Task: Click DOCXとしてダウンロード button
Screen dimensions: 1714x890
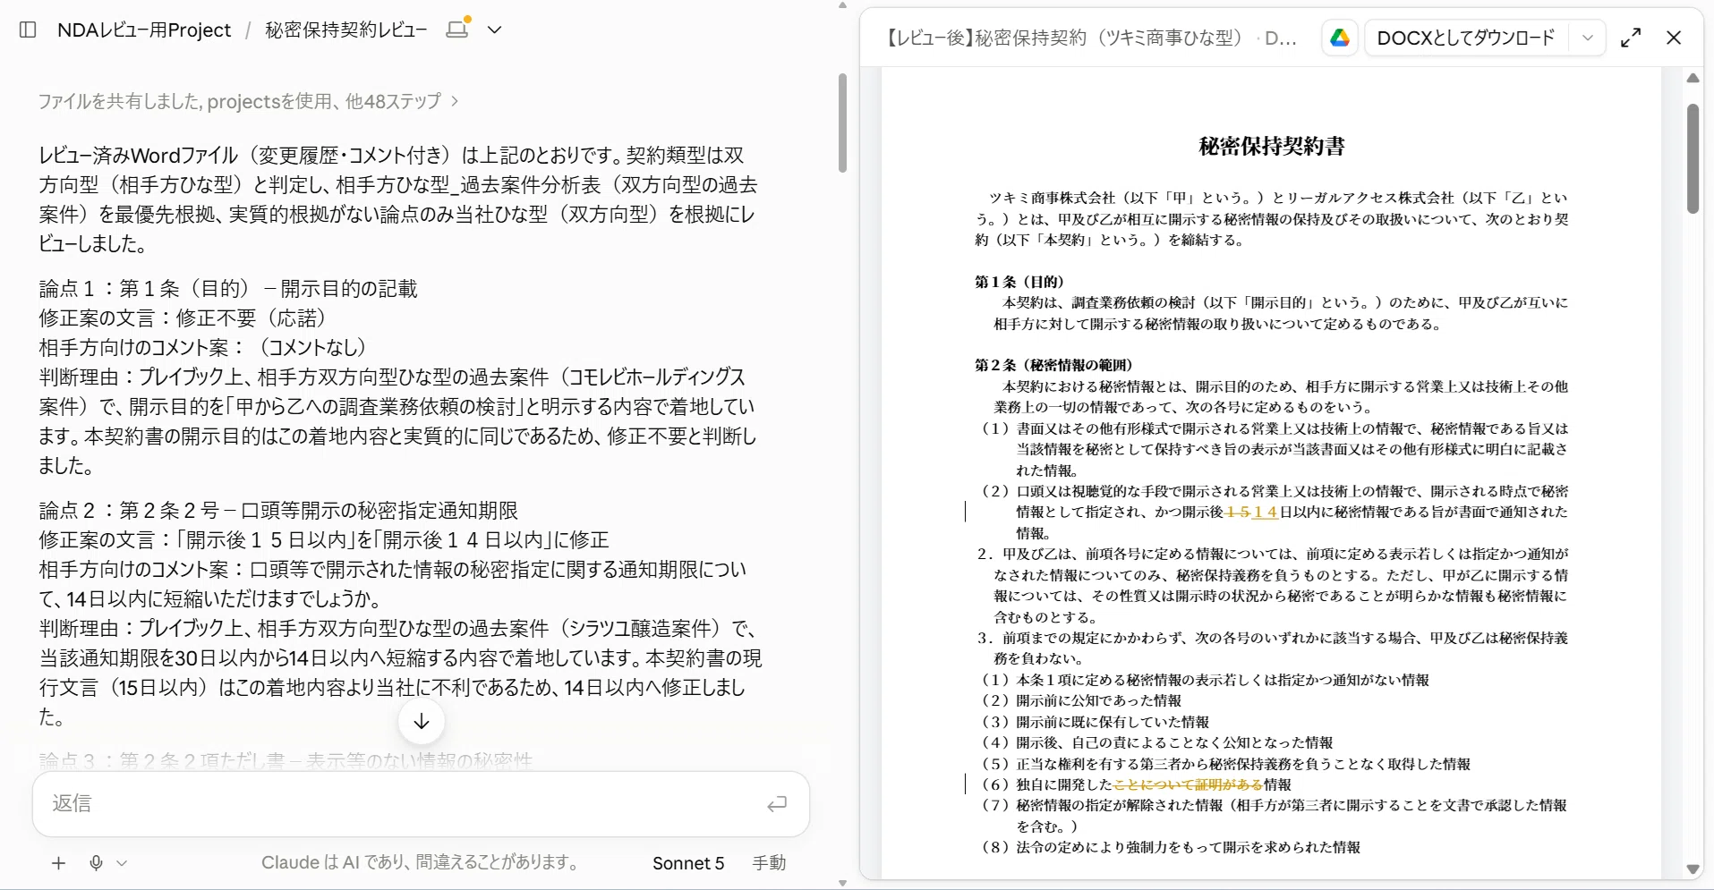Action: [x=1466, y=38]
